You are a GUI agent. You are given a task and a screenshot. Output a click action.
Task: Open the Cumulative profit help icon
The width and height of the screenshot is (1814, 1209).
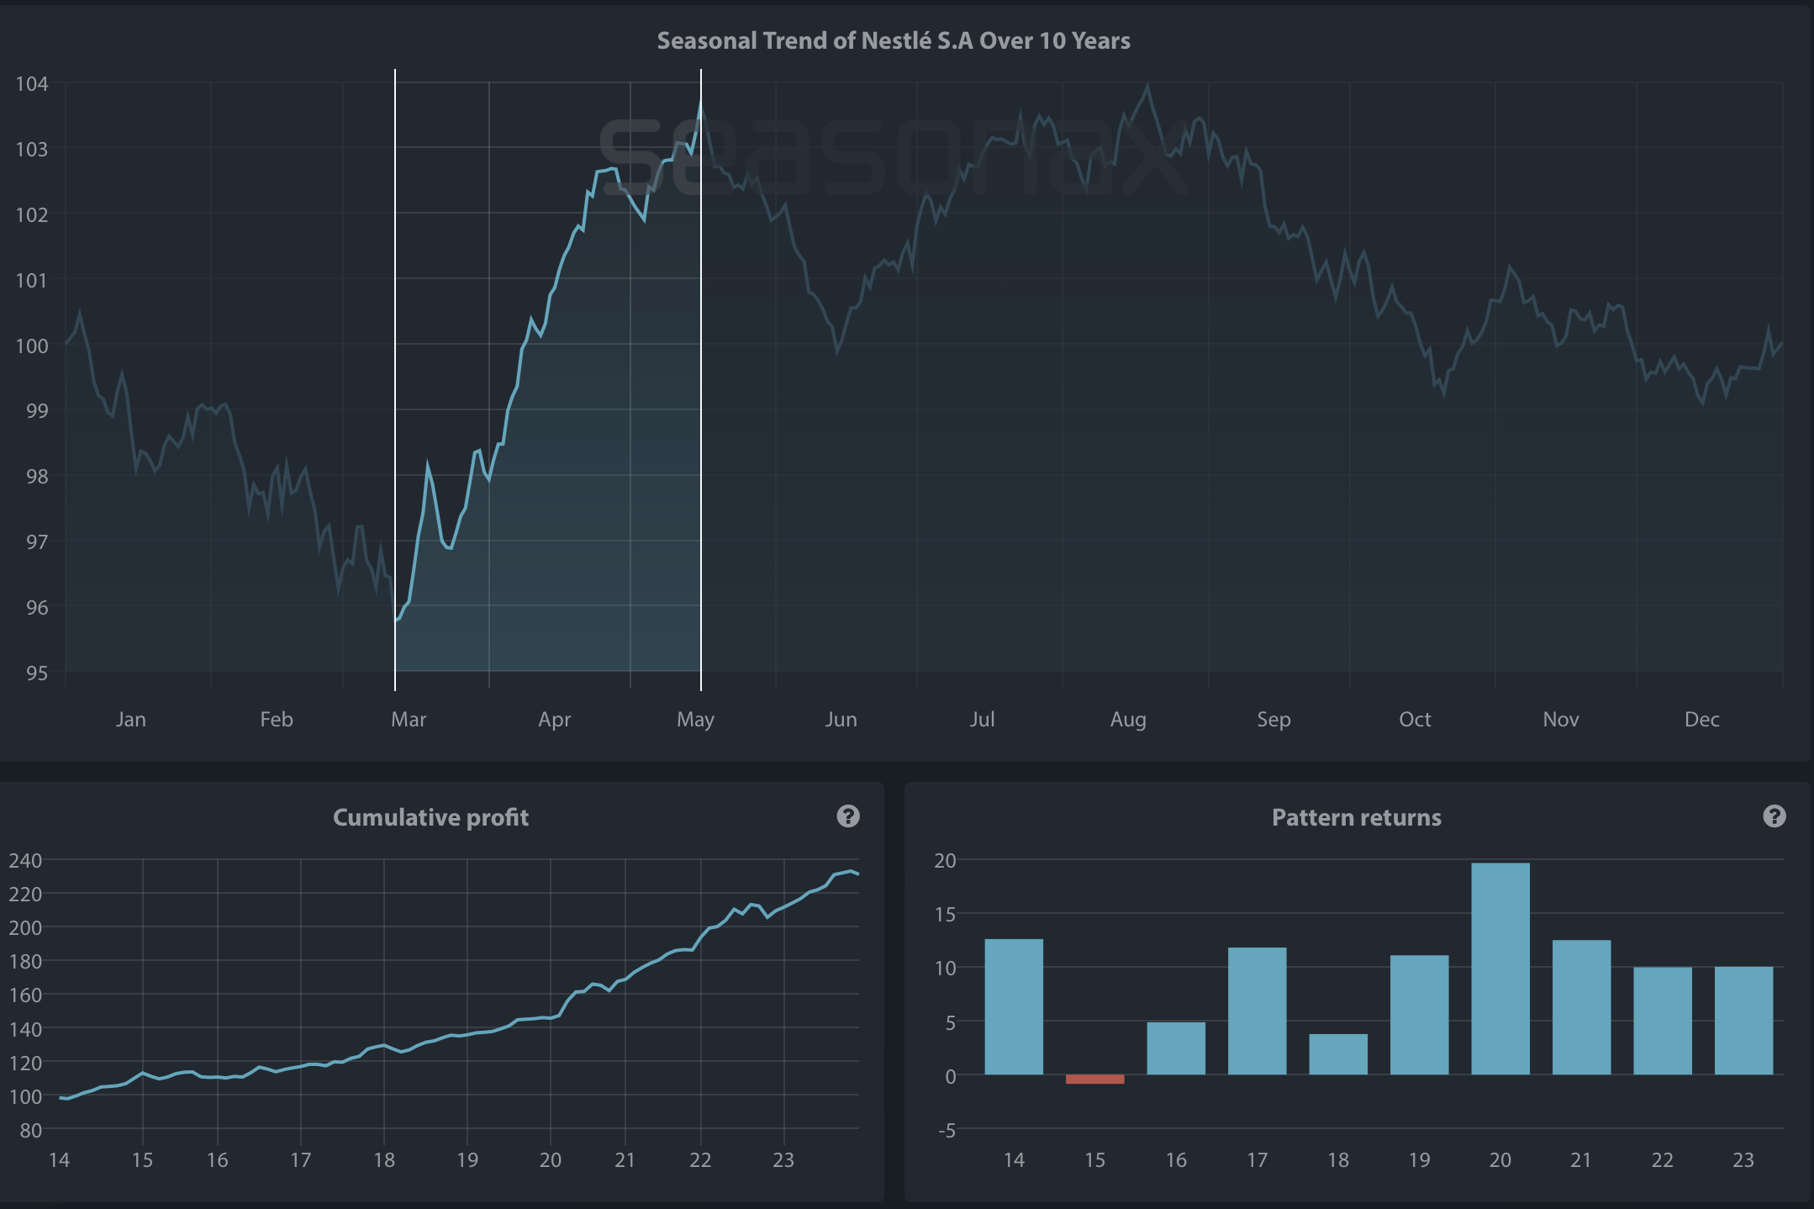(848, 816)
